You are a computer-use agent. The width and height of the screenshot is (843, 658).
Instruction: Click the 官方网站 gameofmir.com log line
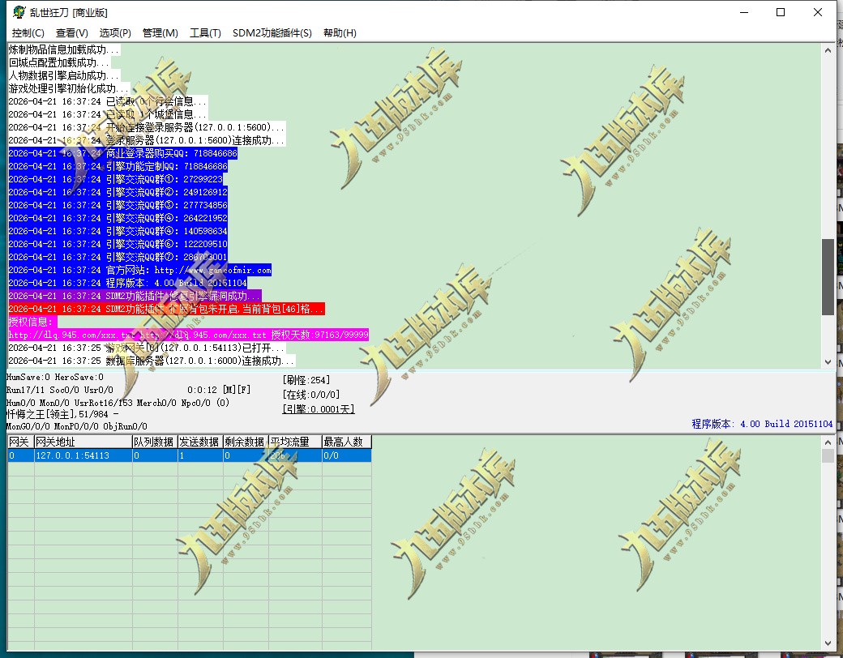coord(139,270)
